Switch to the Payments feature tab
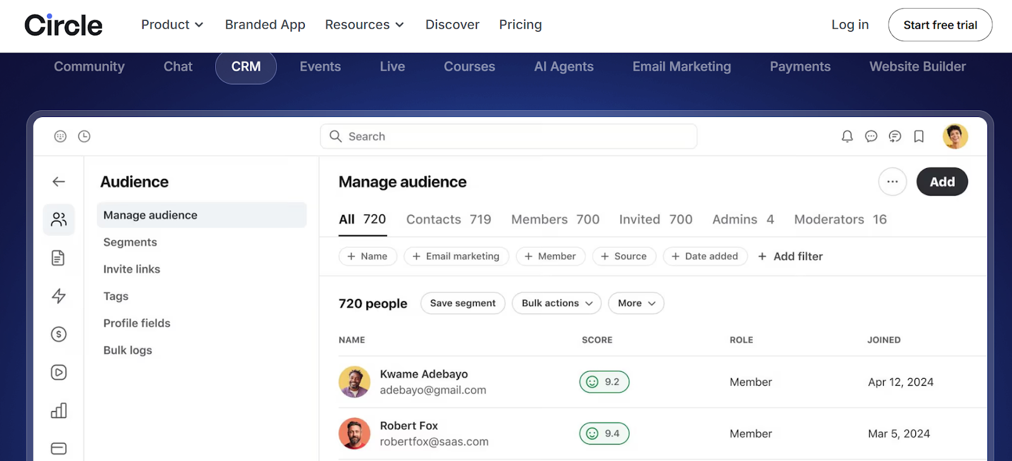 point(800,66)
